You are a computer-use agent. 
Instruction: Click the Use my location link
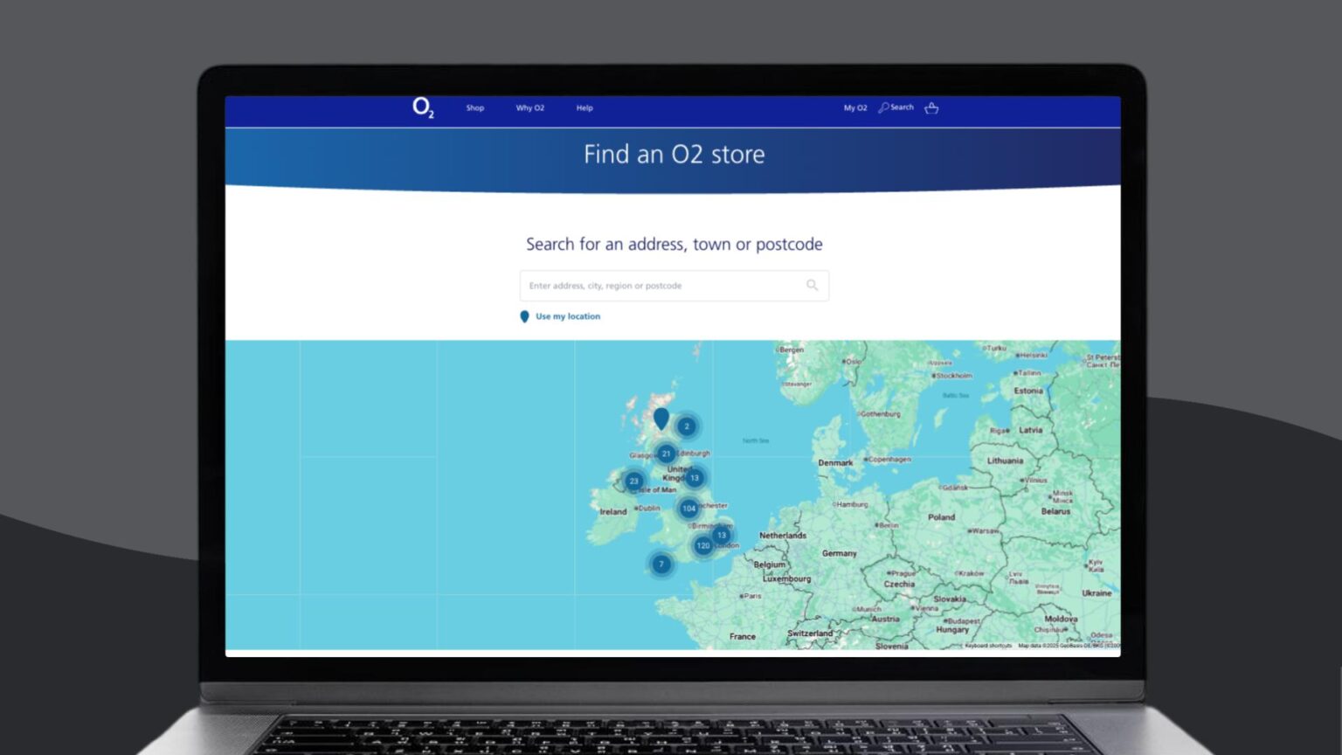568,316
